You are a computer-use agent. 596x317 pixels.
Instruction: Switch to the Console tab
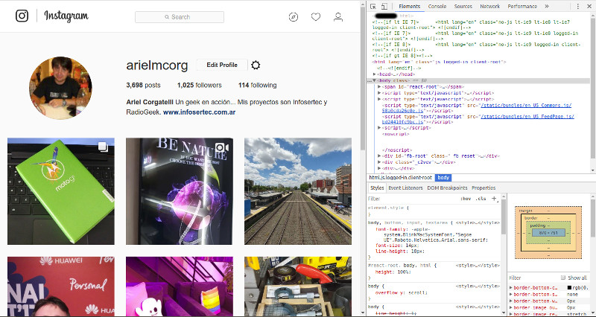(437, 6)
